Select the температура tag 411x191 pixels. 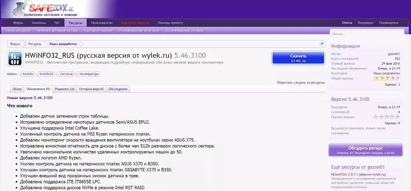[88, 74]
